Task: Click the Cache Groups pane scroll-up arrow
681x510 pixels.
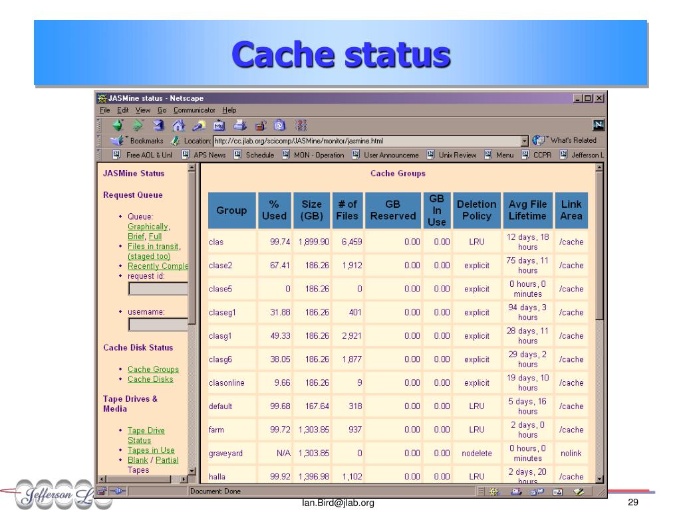Action: (599, 167)
